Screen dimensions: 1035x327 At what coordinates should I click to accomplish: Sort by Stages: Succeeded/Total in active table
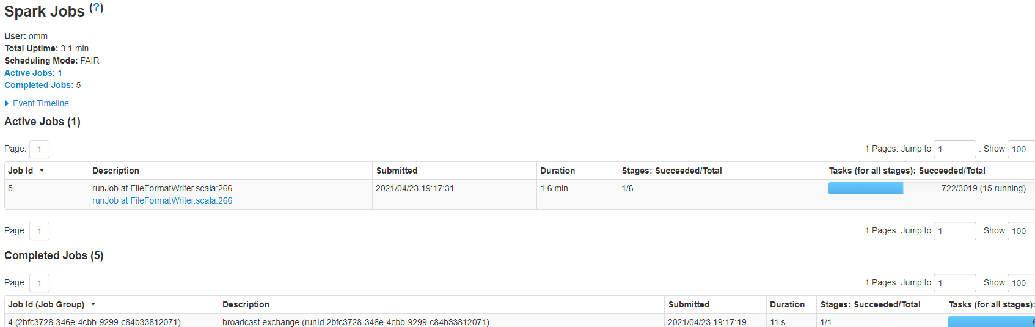671,171
